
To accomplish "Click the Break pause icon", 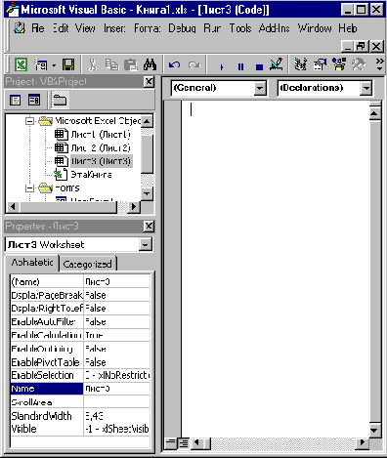I will [240, 66].
